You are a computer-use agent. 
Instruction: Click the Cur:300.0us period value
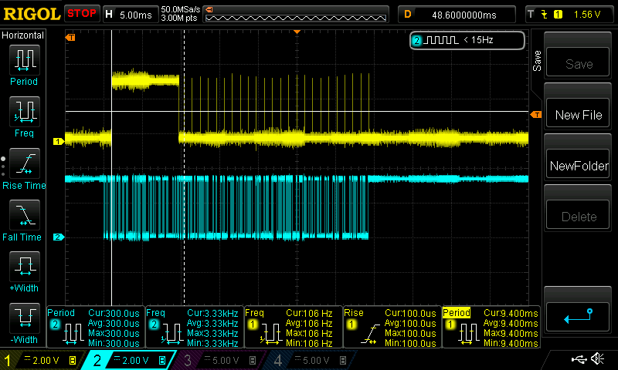coord(114,314)
